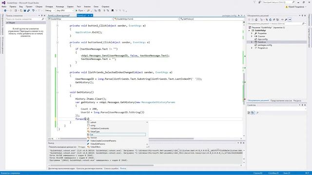
Task: Open the Тест menu
Action: [79, 6]
